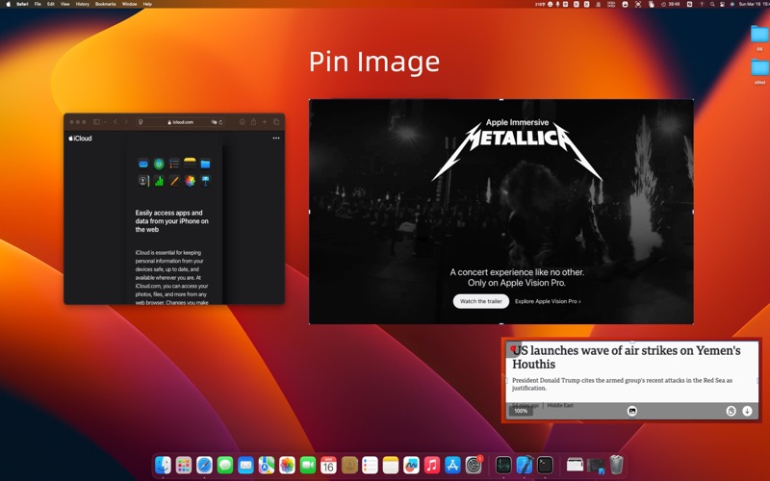
Task: Click the download arrow on pinned image
Action: (x=748, y=411)
